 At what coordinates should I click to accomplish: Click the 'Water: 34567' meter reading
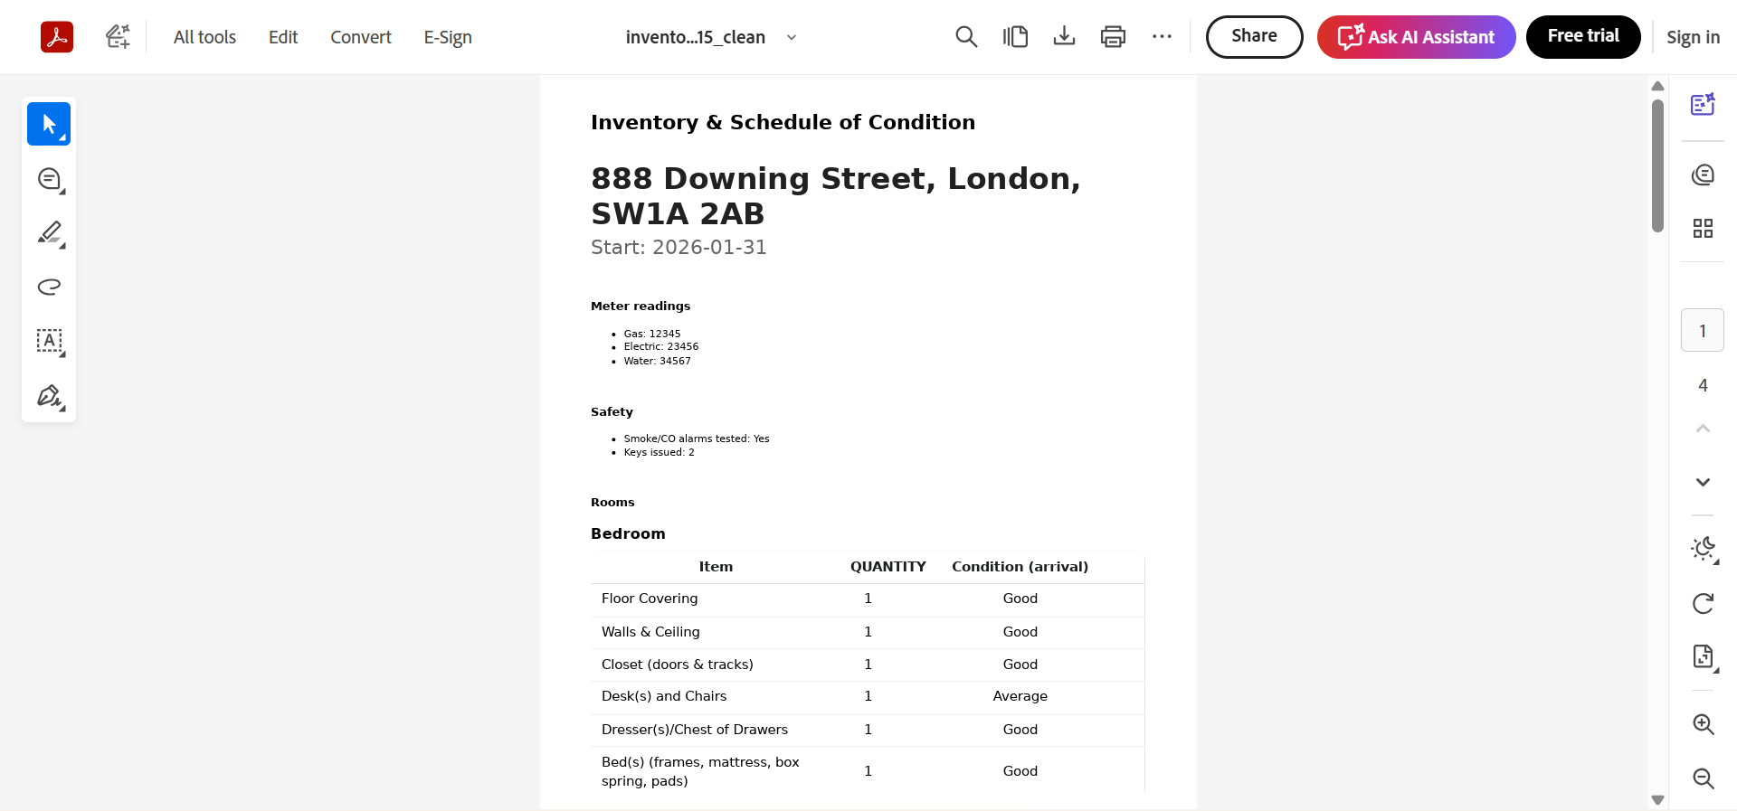point(657,361)
